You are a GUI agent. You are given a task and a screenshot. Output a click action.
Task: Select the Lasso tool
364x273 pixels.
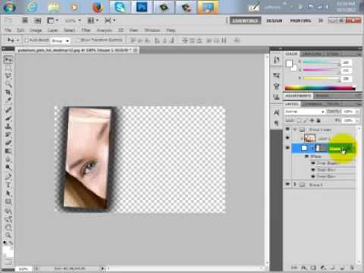point(8,76)
